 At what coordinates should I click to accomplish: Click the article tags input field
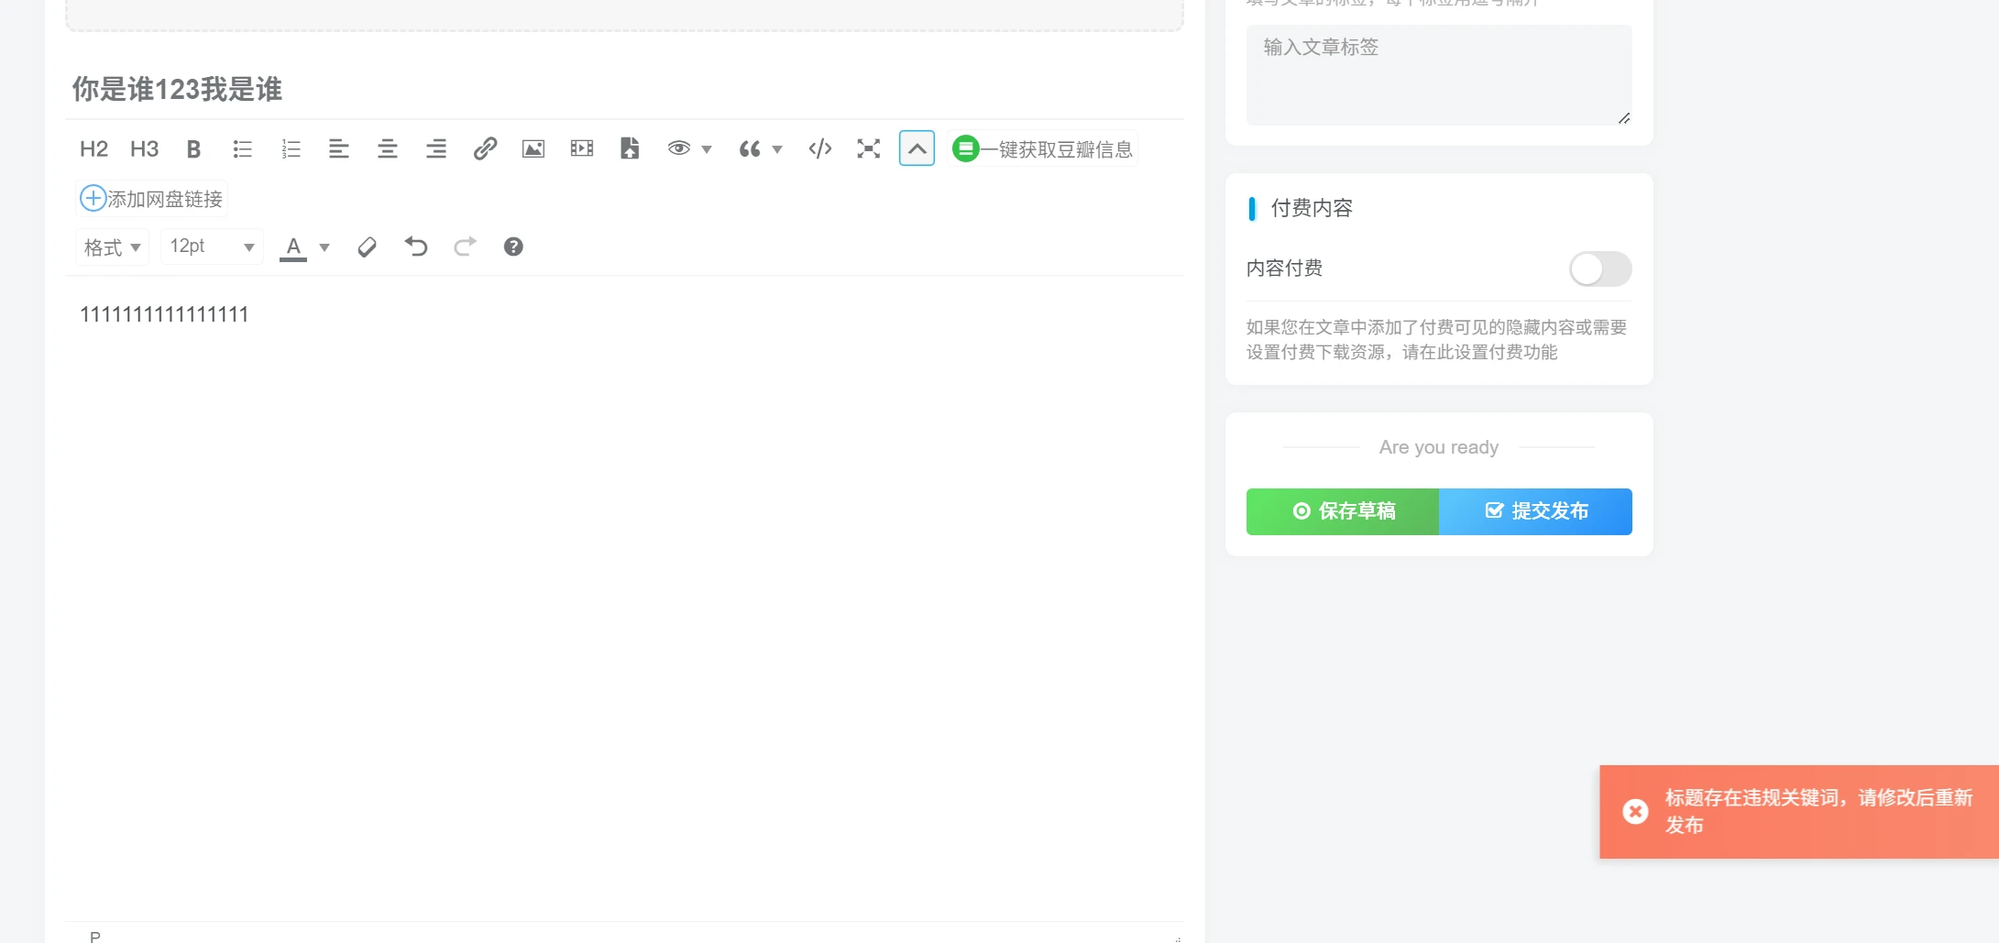point(1438,75)
